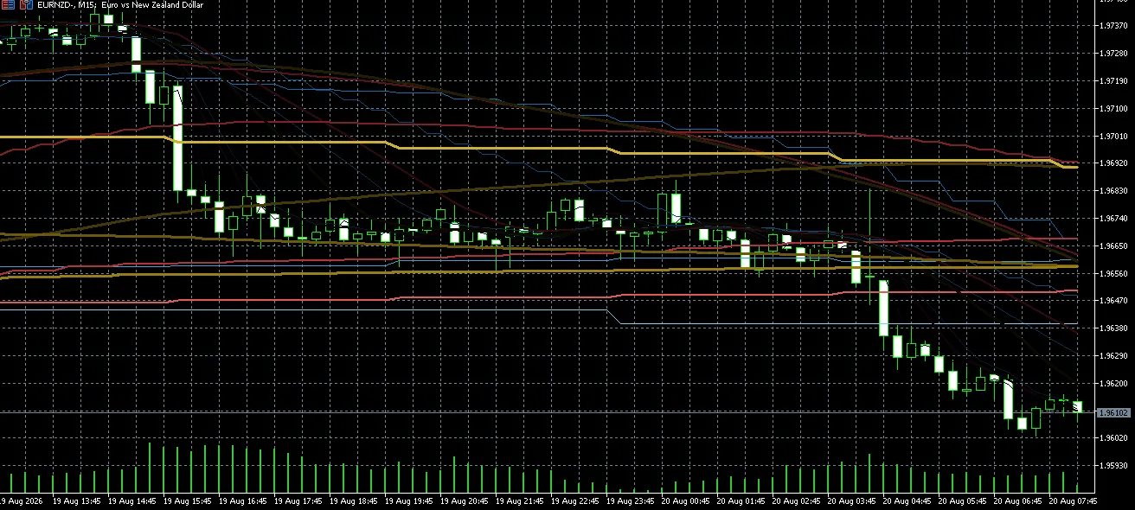Viewport: 1135px width, 510px height.
Task: Select the 19 Aug 17:45 time label
Action: click(x=298, y=500)
